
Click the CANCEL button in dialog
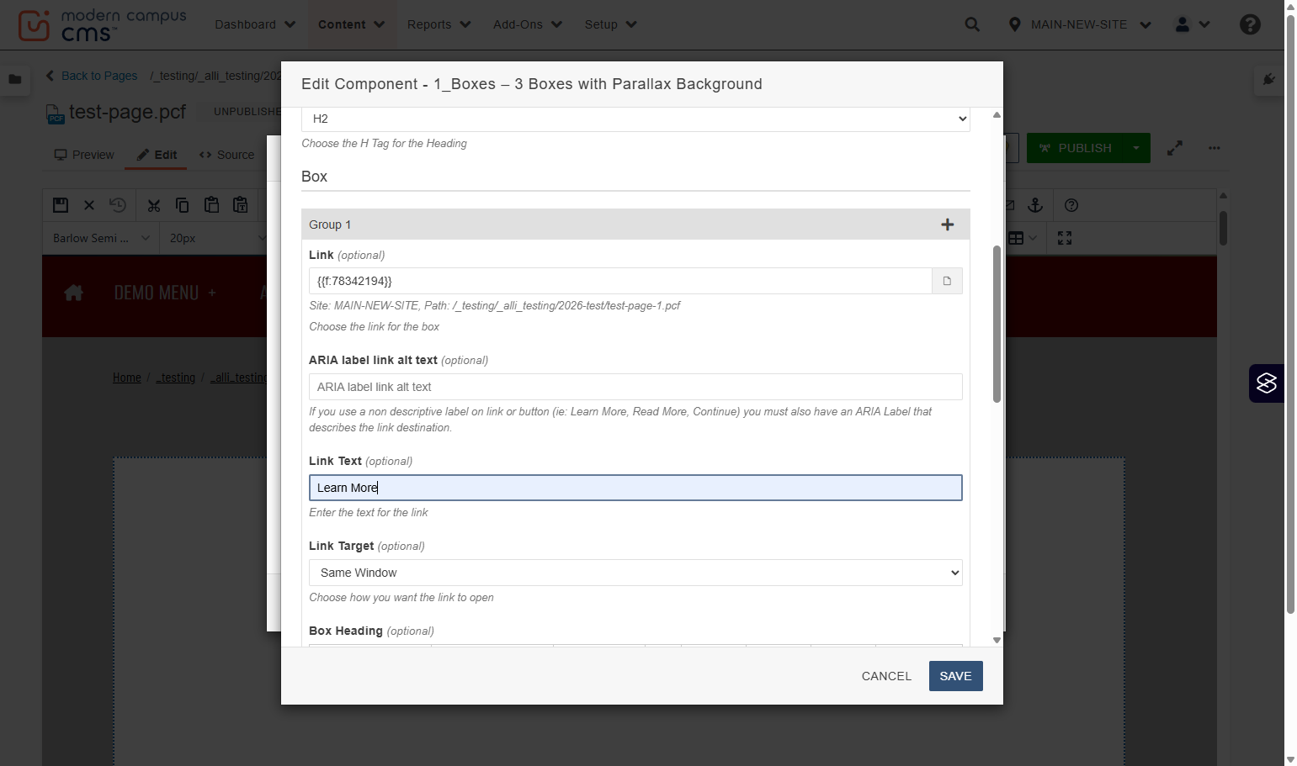[x=886, y=676]
